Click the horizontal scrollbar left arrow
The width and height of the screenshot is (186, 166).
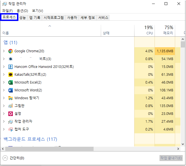(x=3, y=149)
